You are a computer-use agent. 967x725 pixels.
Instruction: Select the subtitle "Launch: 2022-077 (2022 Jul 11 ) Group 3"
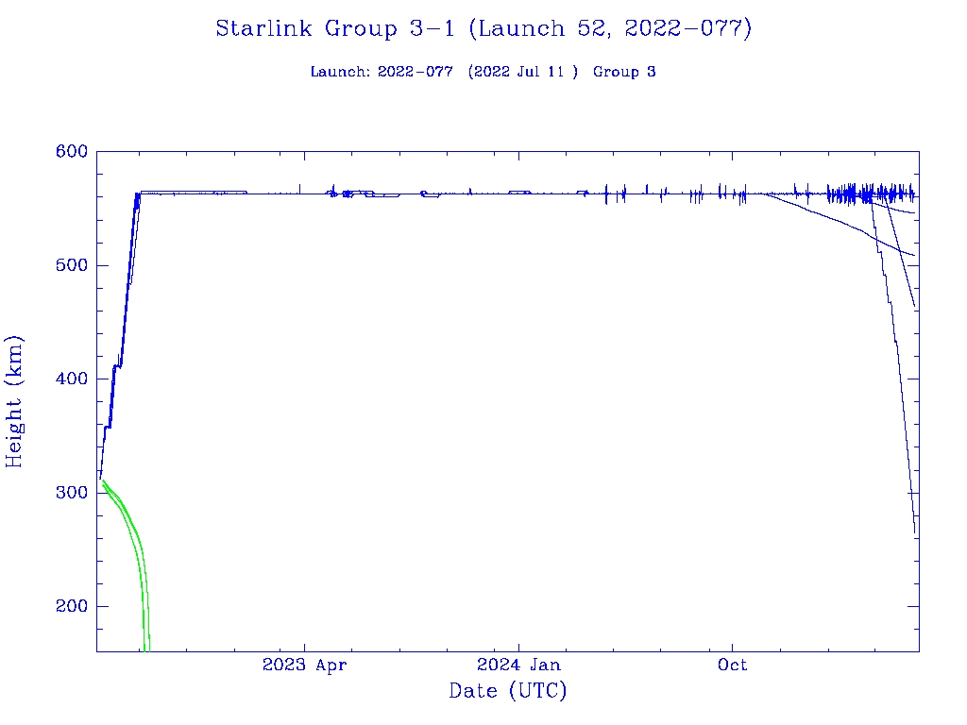pos(483,72)
